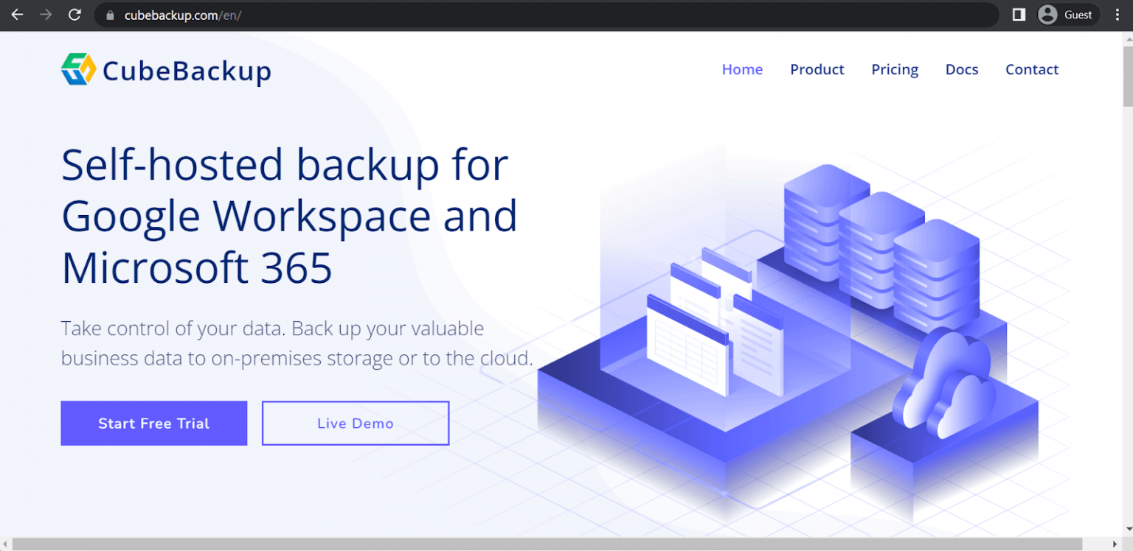The image size is (1133, 551).
Task: Click the CubeBackup logo
Action: point(165,69)
